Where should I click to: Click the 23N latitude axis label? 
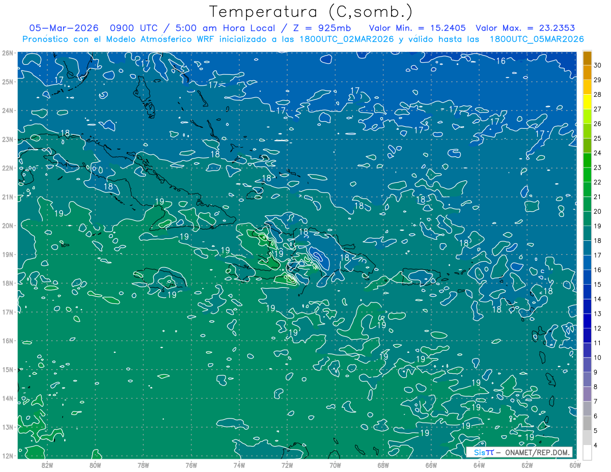[x=7, y=139]
